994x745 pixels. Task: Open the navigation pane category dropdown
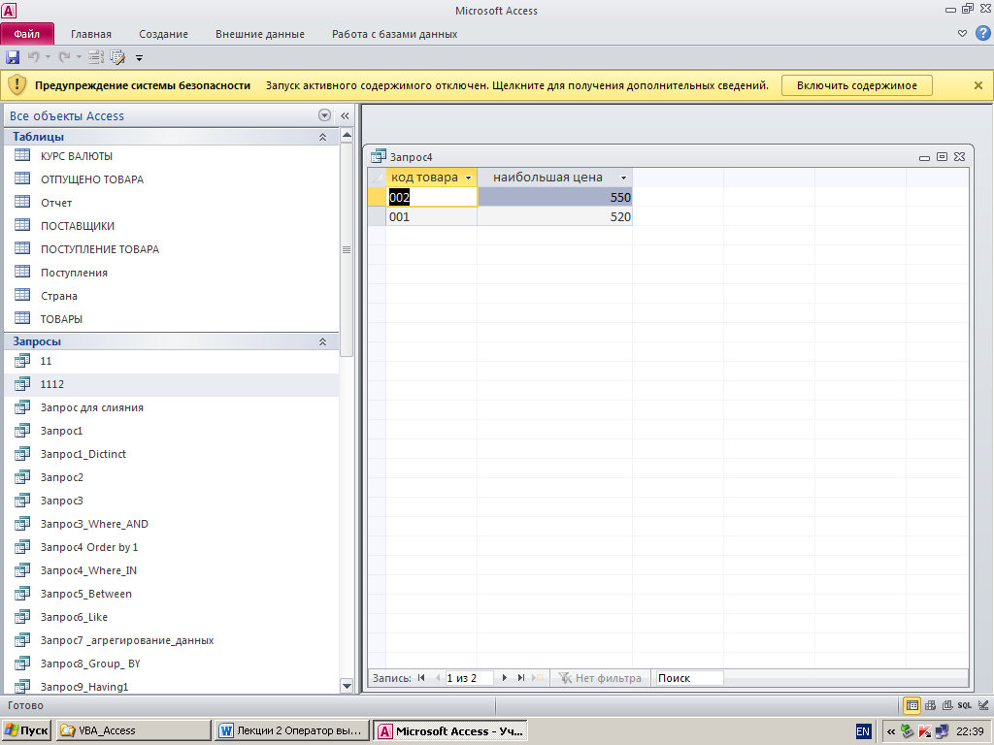click(324, 115)
